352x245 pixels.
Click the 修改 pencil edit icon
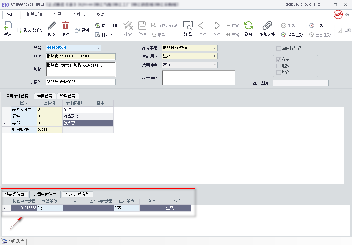[51, 26]
